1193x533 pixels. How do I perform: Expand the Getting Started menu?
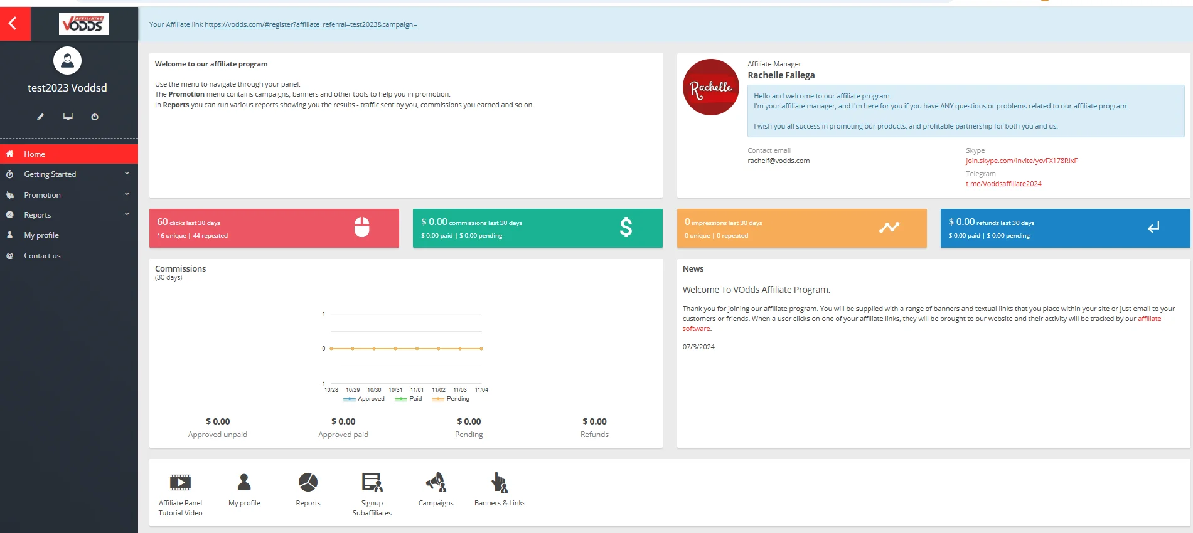click(68, 174)
